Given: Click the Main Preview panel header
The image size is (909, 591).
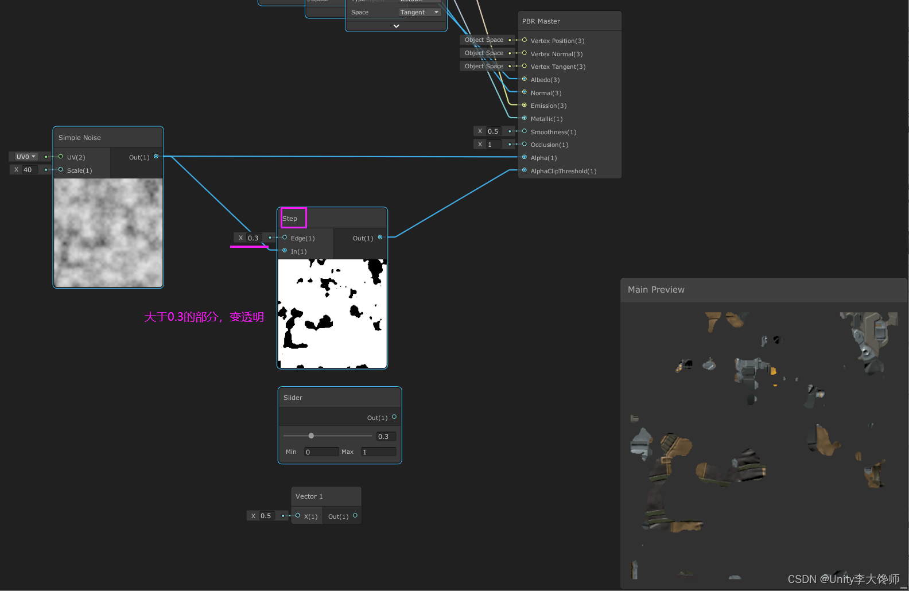Looking at the screenshot, I should (x=764, y=290).
